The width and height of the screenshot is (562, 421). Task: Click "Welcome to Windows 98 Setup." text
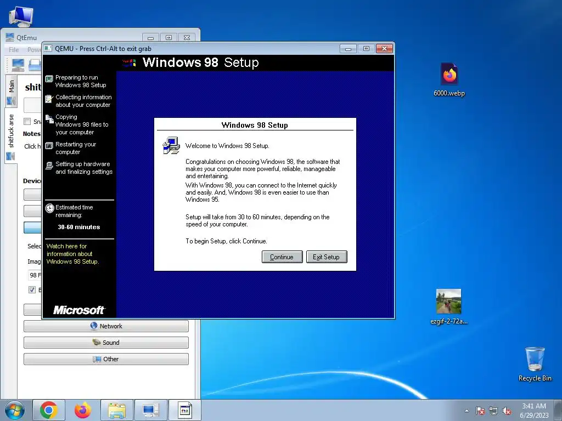tap(227, 146)
